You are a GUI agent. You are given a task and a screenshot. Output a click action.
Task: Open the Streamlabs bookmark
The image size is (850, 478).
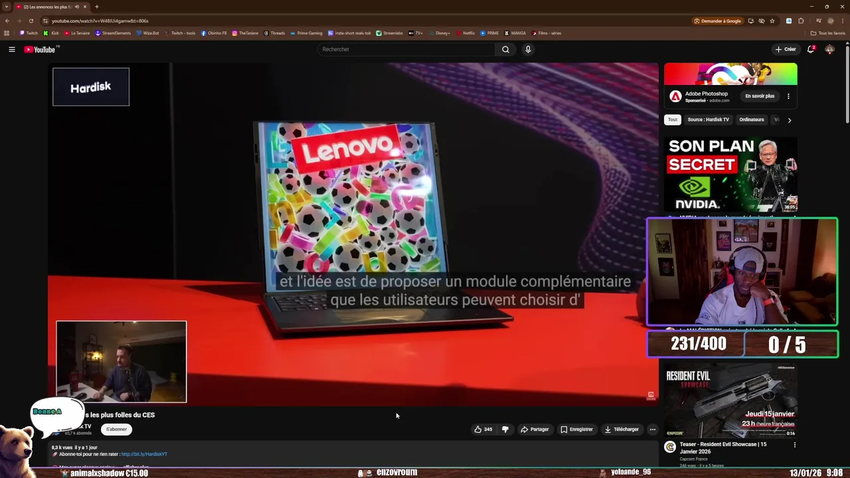[389, 33]
